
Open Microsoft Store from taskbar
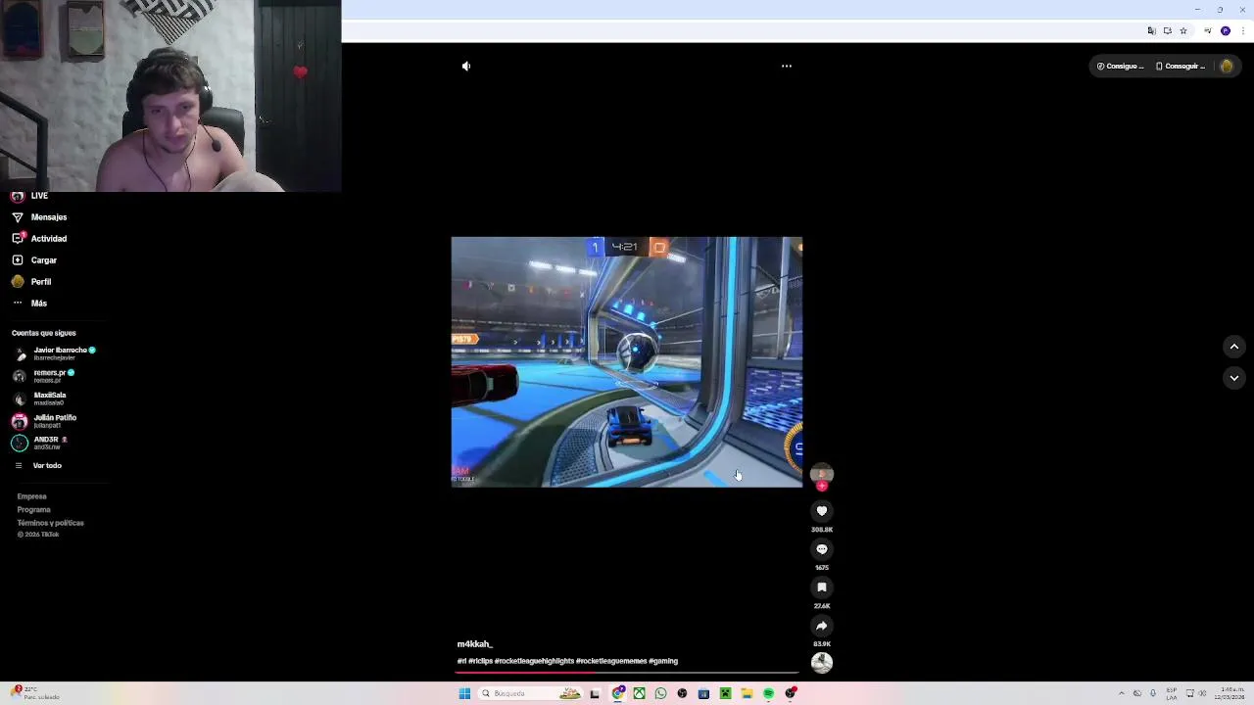pyautogui.click(x=703, y=693)
